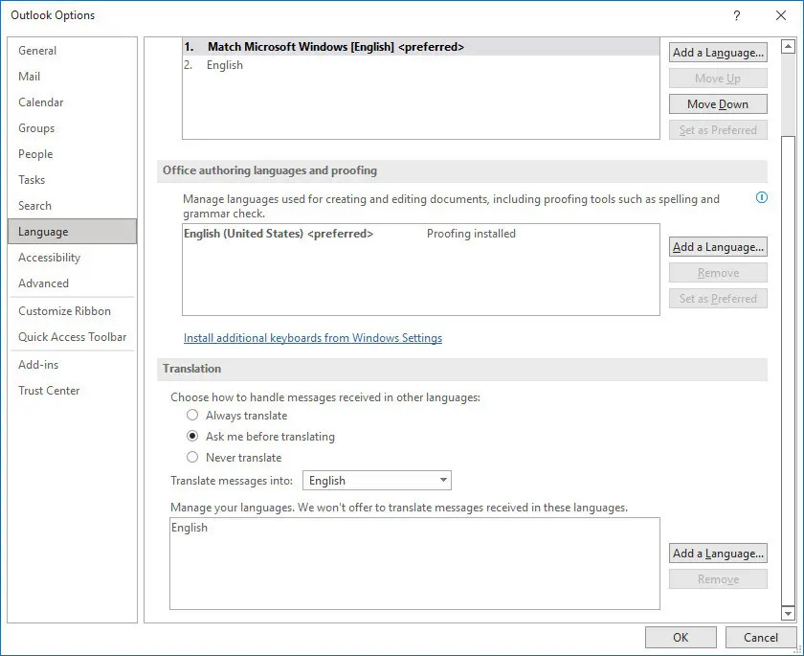804x656 pixels.
Task: Click OK to confirm options
Action: tap(681, 638)
